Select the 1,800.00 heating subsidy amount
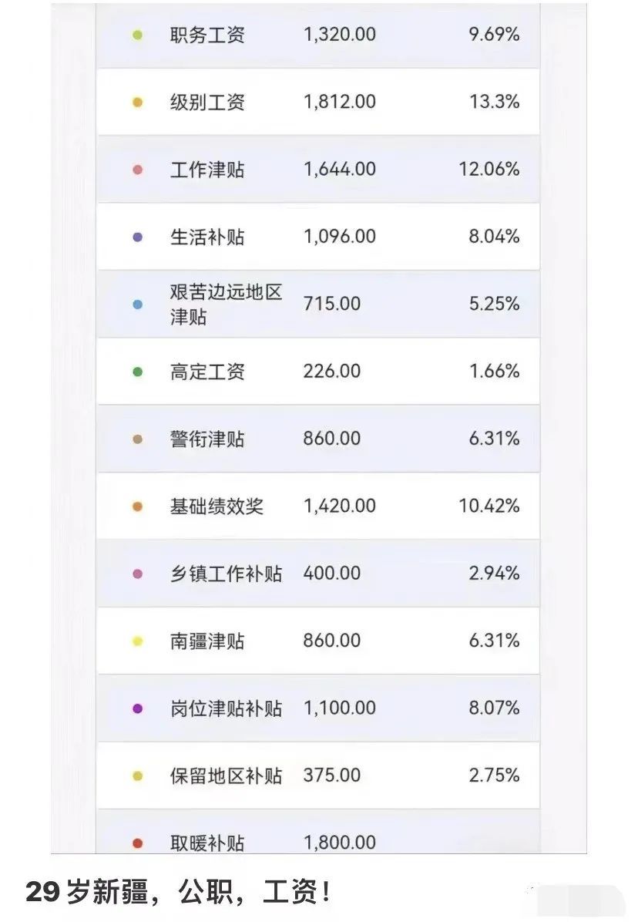 [x=340, y=843]
